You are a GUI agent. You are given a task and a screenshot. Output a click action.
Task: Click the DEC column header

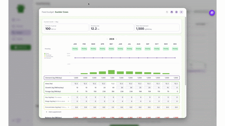point(175,44)
